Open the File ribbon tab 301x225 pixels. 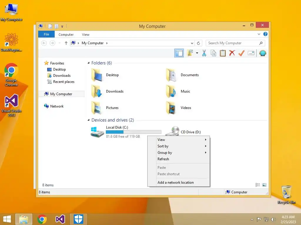click(x=46, y=34)
